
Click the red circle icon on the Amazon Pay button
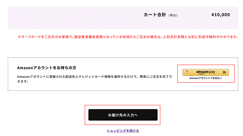pyautogui.click(x=187, y=71)
